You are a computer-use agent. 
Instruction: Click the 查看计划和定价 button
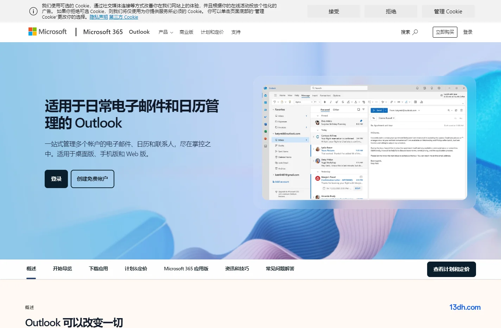coord(451,269)
